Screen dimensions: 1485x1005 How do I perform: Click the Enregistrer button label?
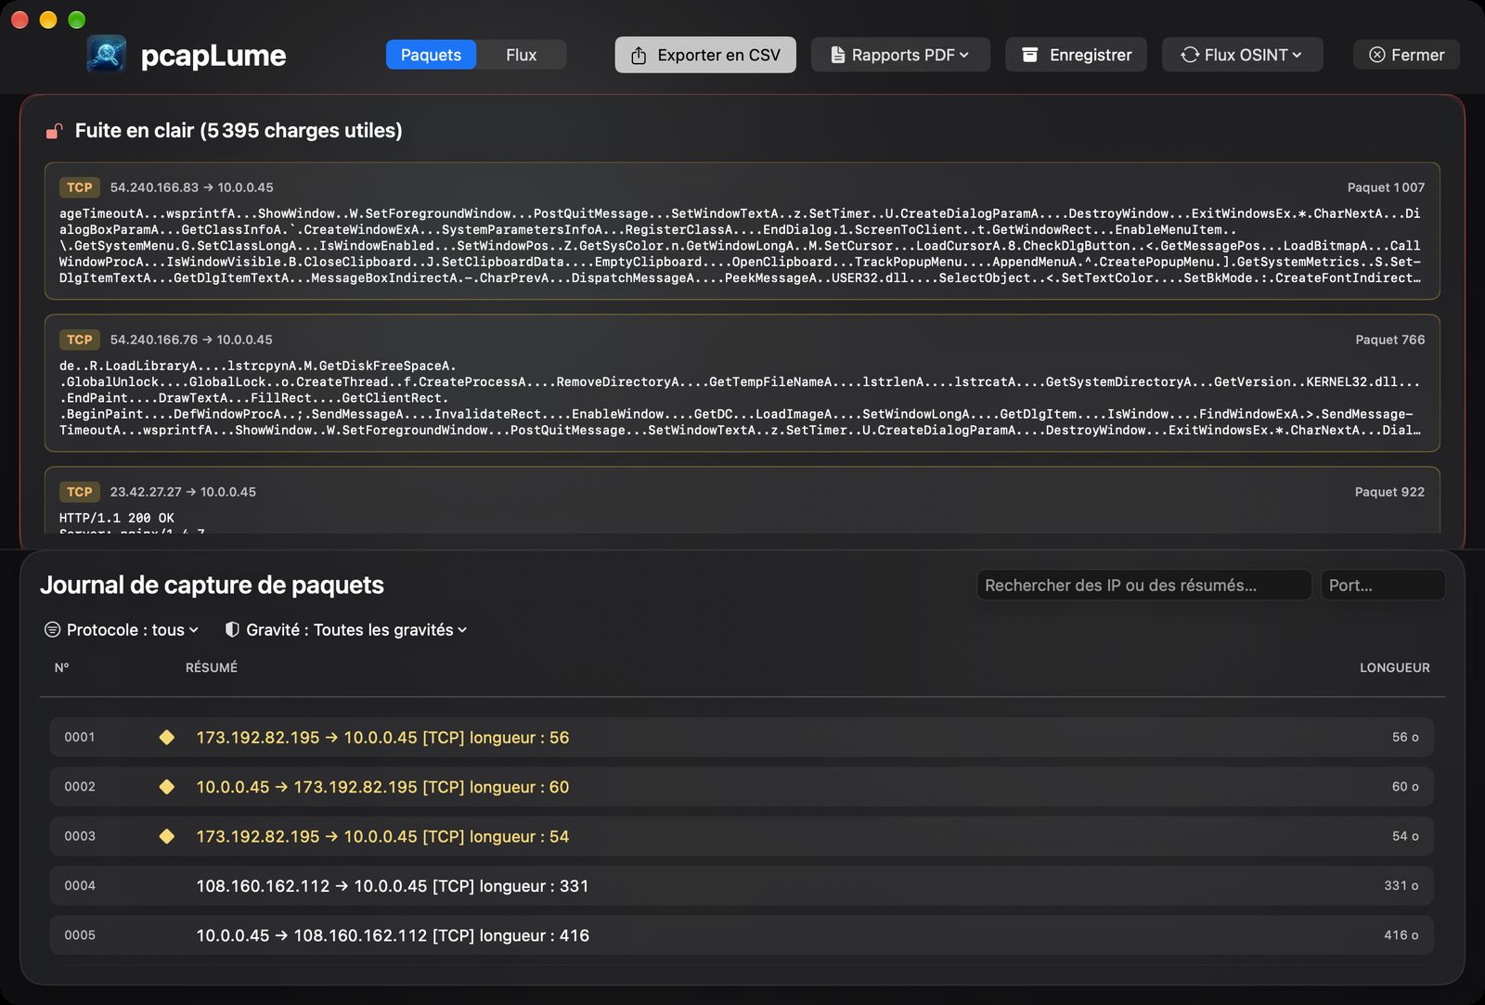pyautogui.click(x=1091, y=55)
